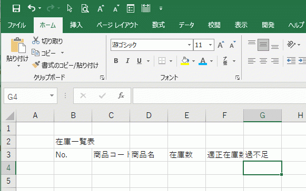Click the borders icon
This screenshot has width=306, height=191.
162,61
